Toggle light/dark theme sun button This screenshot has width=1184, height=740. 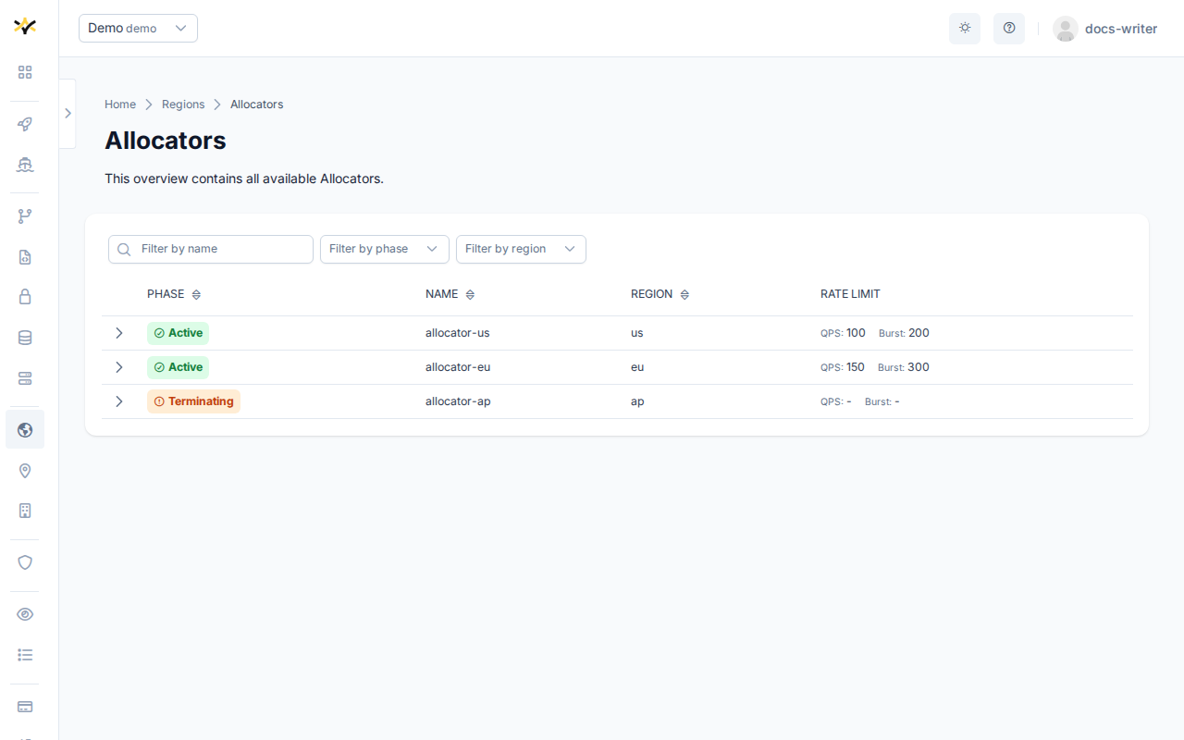click(x=965, y=28)
